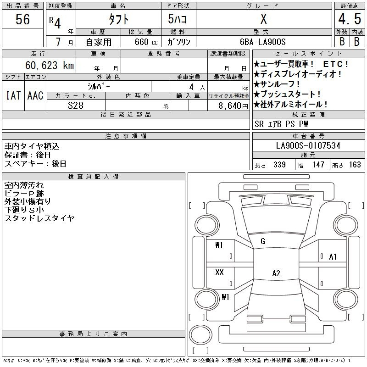Click the note 保証書：後日
Image resolution: width=367 pixels, height=367 pixels.
28,155
